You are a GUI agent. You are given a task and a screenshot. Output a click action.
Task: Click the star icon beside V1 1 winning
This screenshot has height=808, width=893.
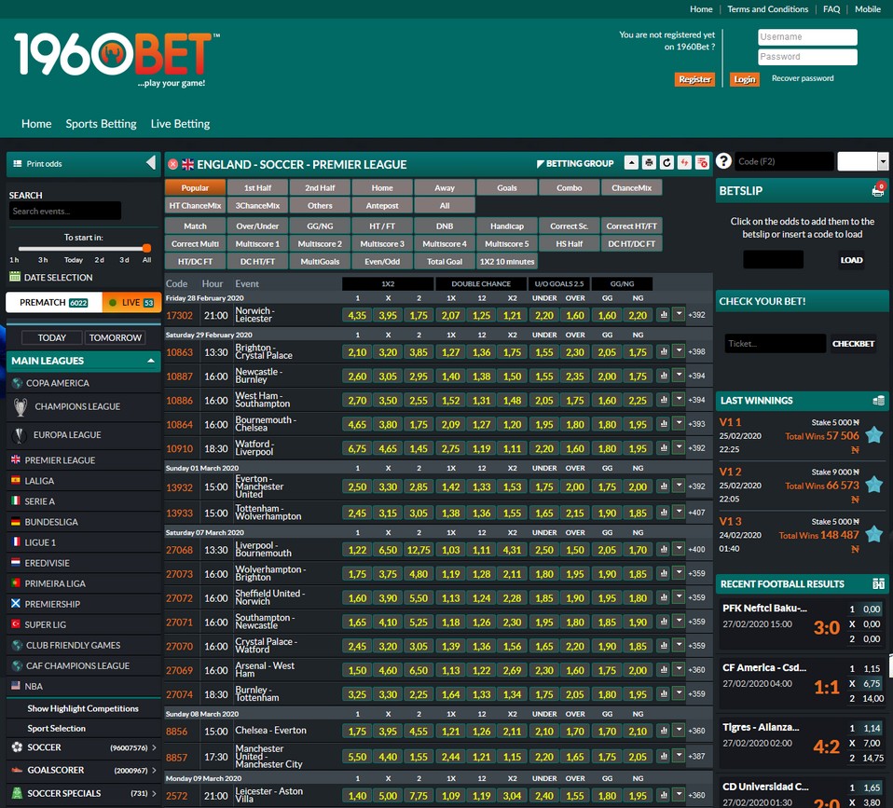pos(873,435)
